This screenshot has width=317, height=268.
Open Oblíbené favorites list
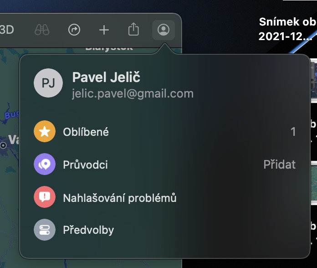click(164, 132)
